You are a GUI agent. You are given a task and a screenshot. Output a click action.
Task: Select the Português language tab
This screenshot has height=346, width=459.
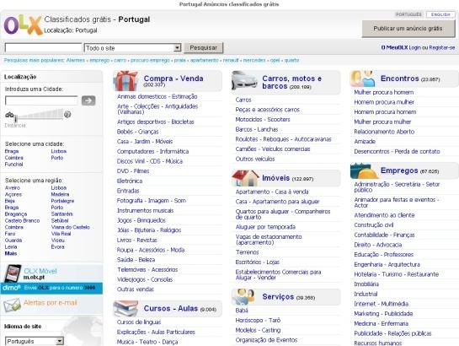coord(408,14)
